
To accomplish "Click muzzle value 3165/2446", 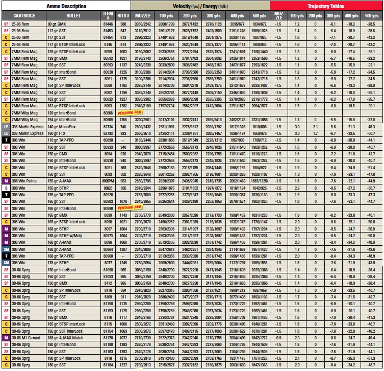I will click(143, 140).
